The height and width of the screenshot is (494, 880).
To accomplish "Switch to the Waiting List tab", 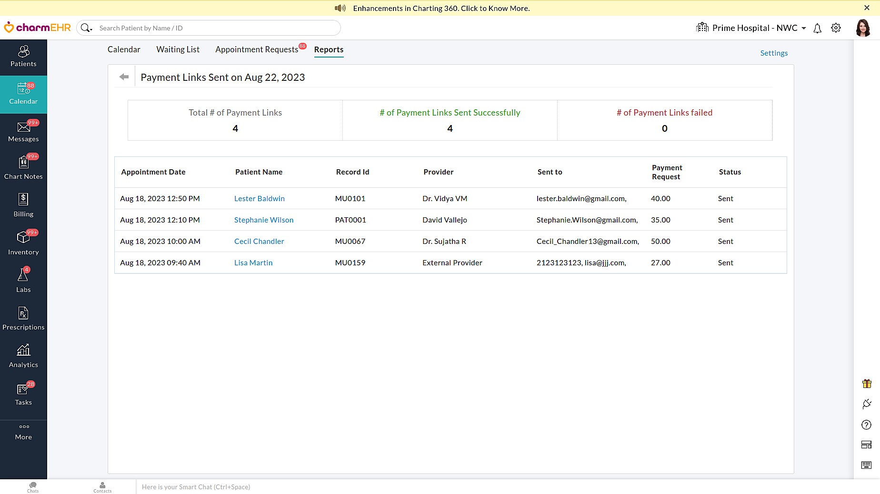I will [x=178, y=49].
